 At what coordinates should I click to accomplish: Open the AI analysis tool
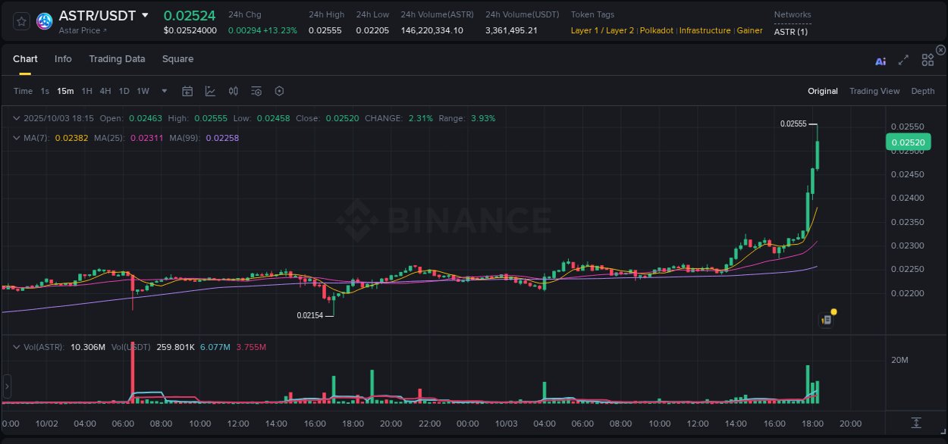[x=881, y=61]
